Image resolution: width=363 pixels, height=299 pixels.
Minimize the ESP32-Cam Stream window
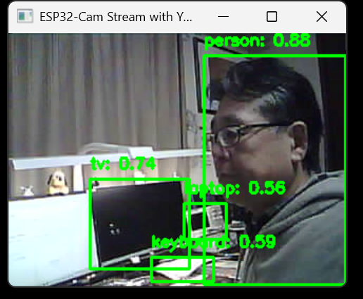223,17
